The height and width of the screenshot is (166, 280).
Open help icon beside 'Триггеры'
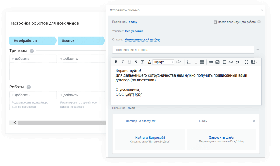(32, 51)
